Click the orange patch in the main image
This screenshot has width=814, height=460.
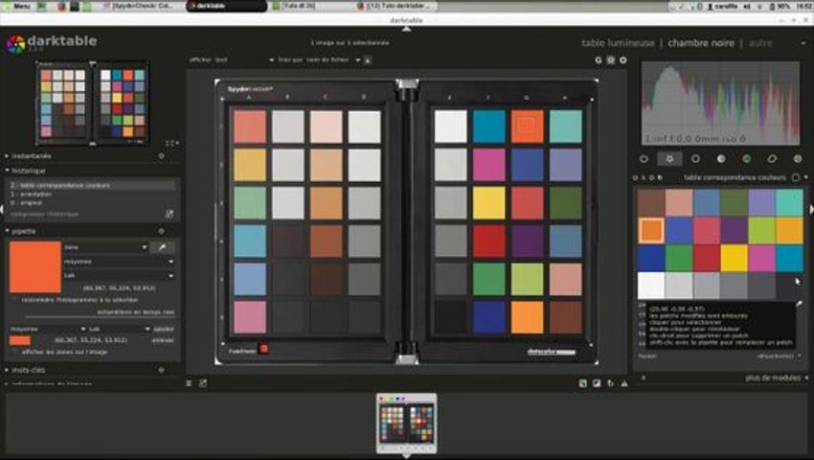pyautogui.click(x=527, y=126)
